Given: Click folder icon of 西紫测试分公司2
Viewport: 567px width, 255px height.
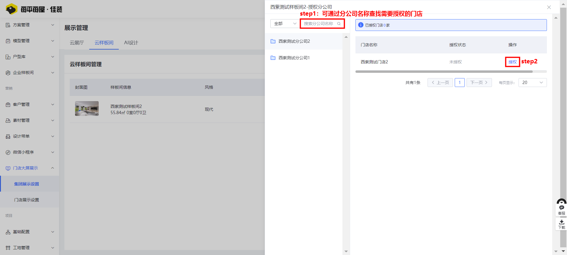Looking at the screenshot, I should point(273,41).
